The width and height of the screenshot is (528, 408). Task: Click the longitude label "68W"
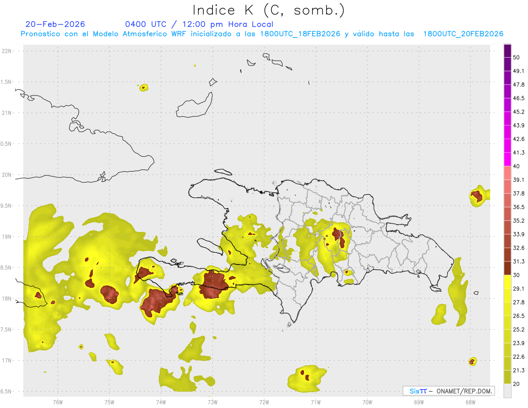tap(470, 402)
